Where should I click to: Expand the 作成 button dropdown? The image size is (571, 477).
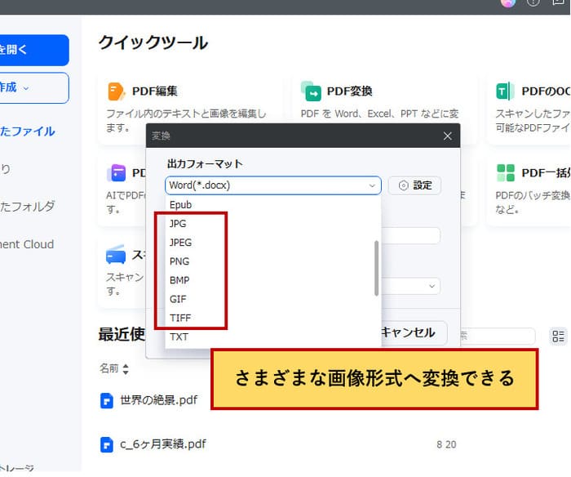point(26,88)
